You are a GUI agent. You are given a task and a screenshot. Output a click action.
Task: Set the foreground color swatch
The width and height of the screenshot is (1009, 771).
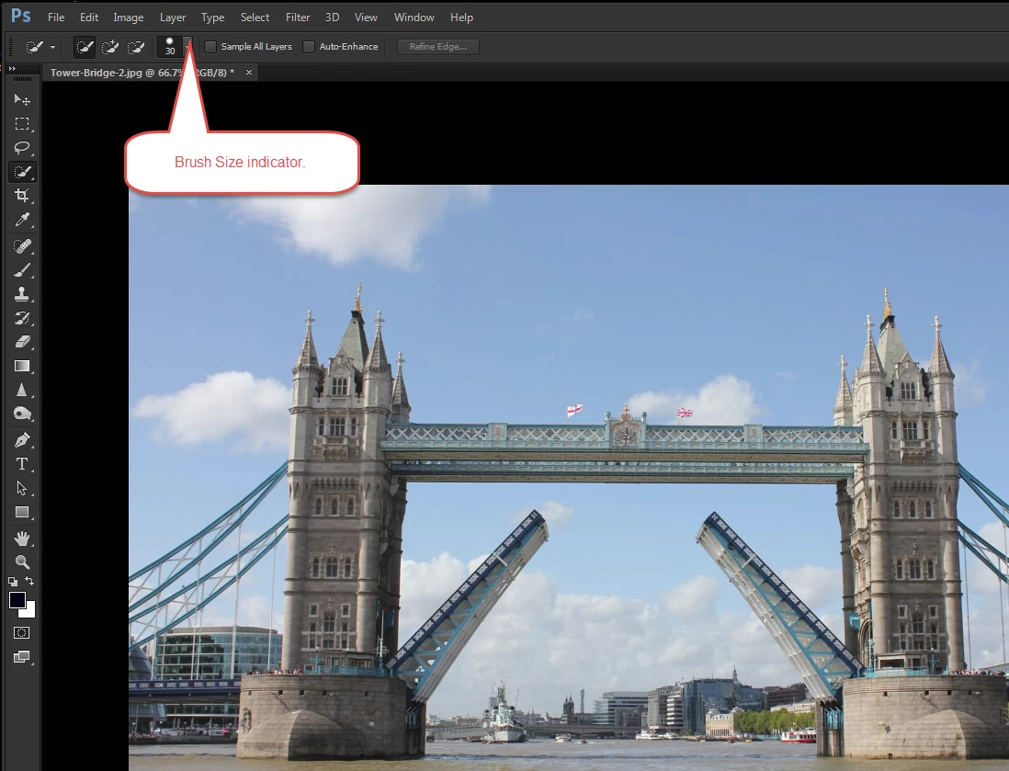pyautogui.click(x=17, y=599)
